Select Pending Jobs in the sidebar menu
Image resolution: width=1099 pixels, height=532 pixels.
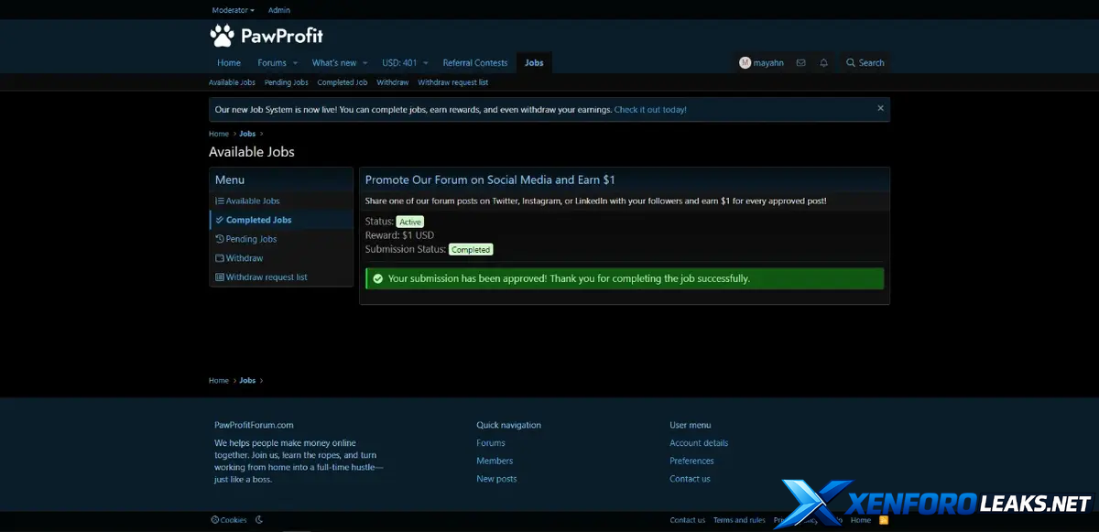pyautogui.click(x=251, y=239)
